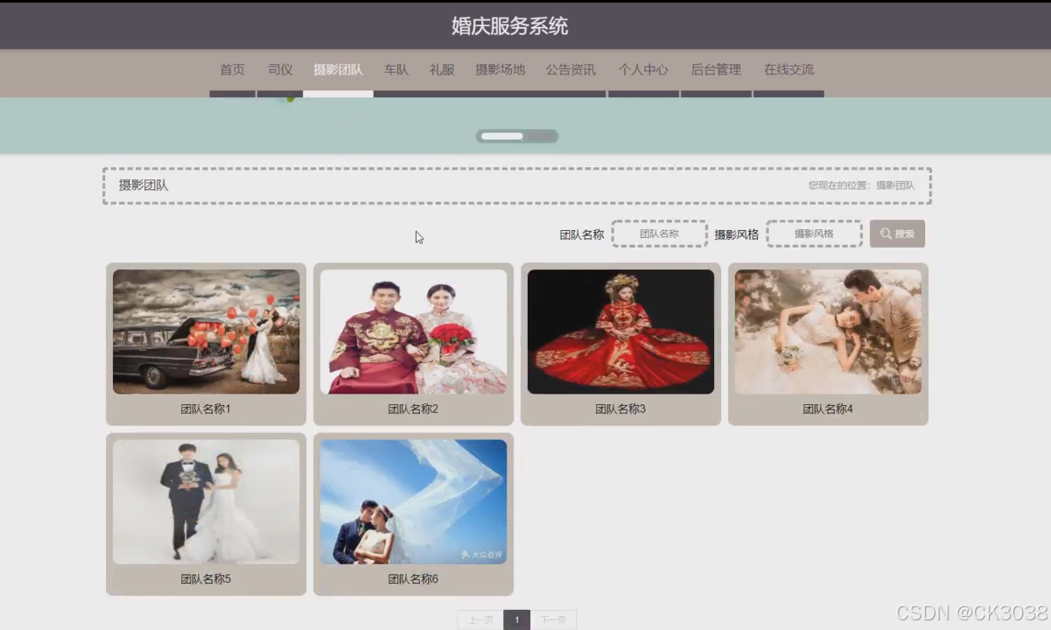Click the 团队名称 input field
Screen dimensions: 1051x630
659,233
